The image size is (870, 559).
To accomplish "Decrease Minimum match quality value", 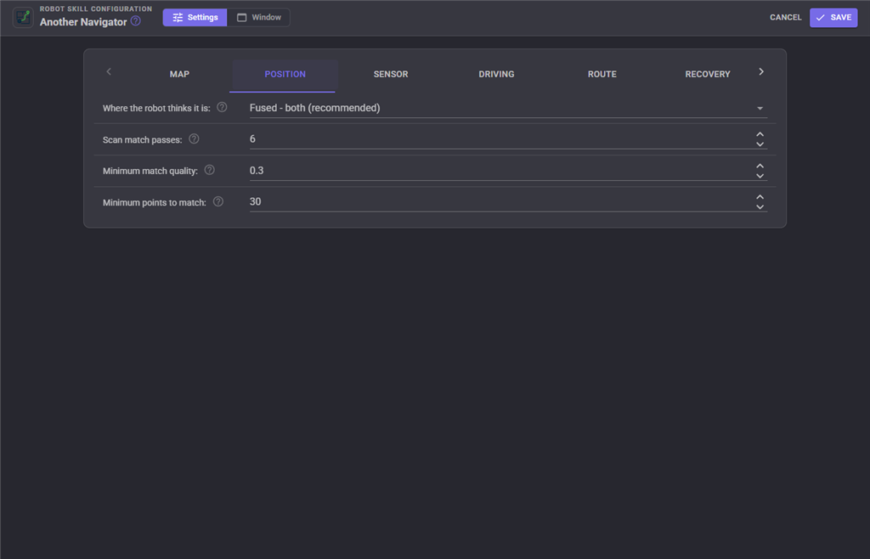I will click(x=760, y=176).
